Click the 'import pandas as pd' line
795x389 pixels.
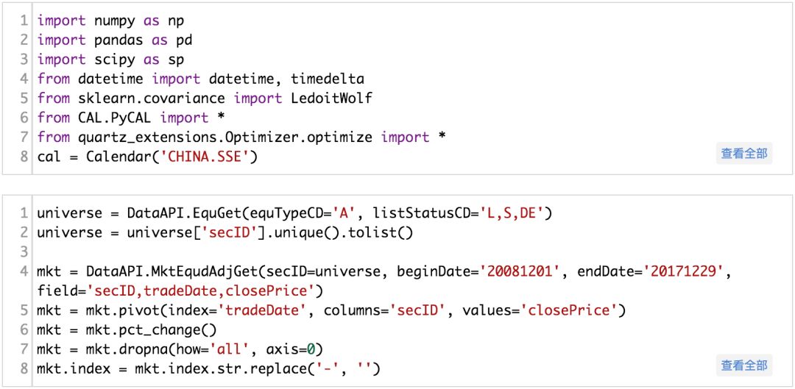(x=114, y=40)
